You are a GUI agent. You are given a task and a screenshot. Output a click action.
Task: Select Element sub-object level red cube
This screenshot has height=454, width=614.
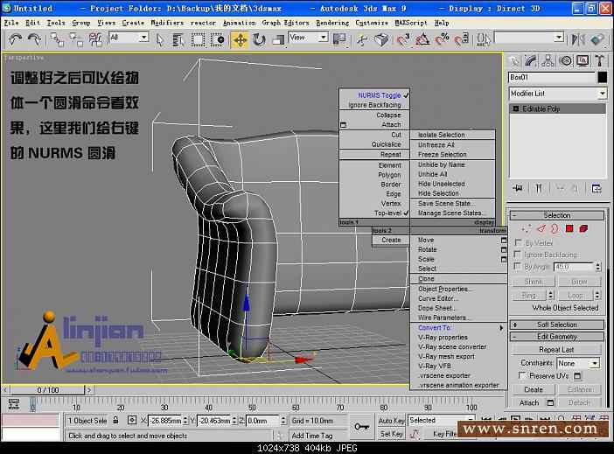click(583, 228)
